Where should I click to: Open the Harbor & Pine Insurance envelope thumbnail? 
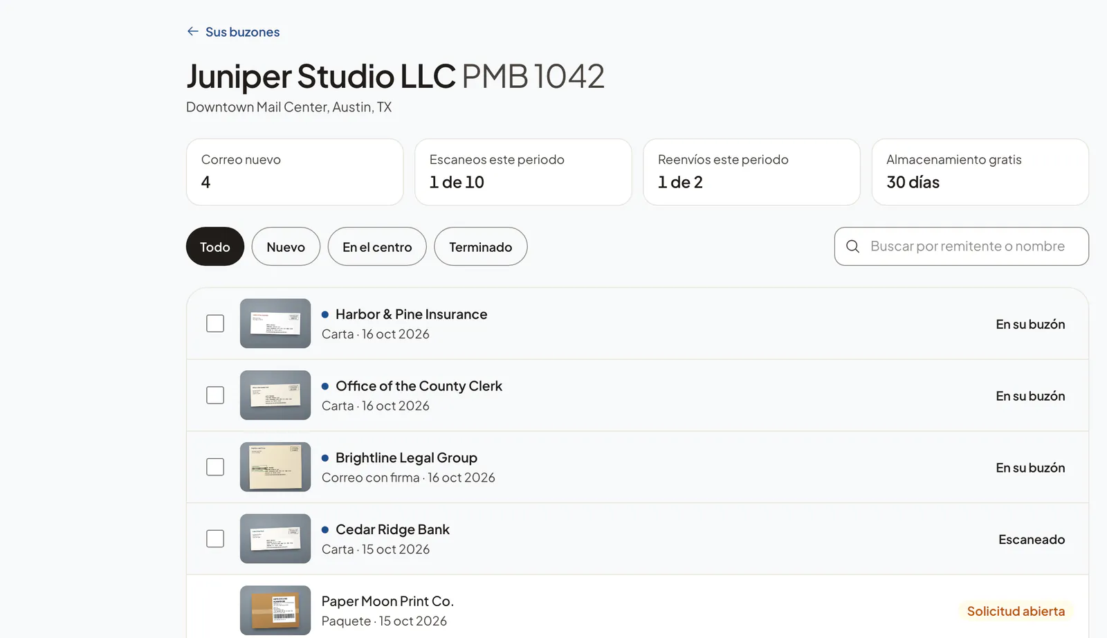point(275,323)
